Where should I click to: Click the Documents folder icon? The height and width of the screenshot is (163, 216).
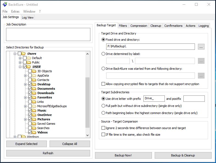(34, 89)
